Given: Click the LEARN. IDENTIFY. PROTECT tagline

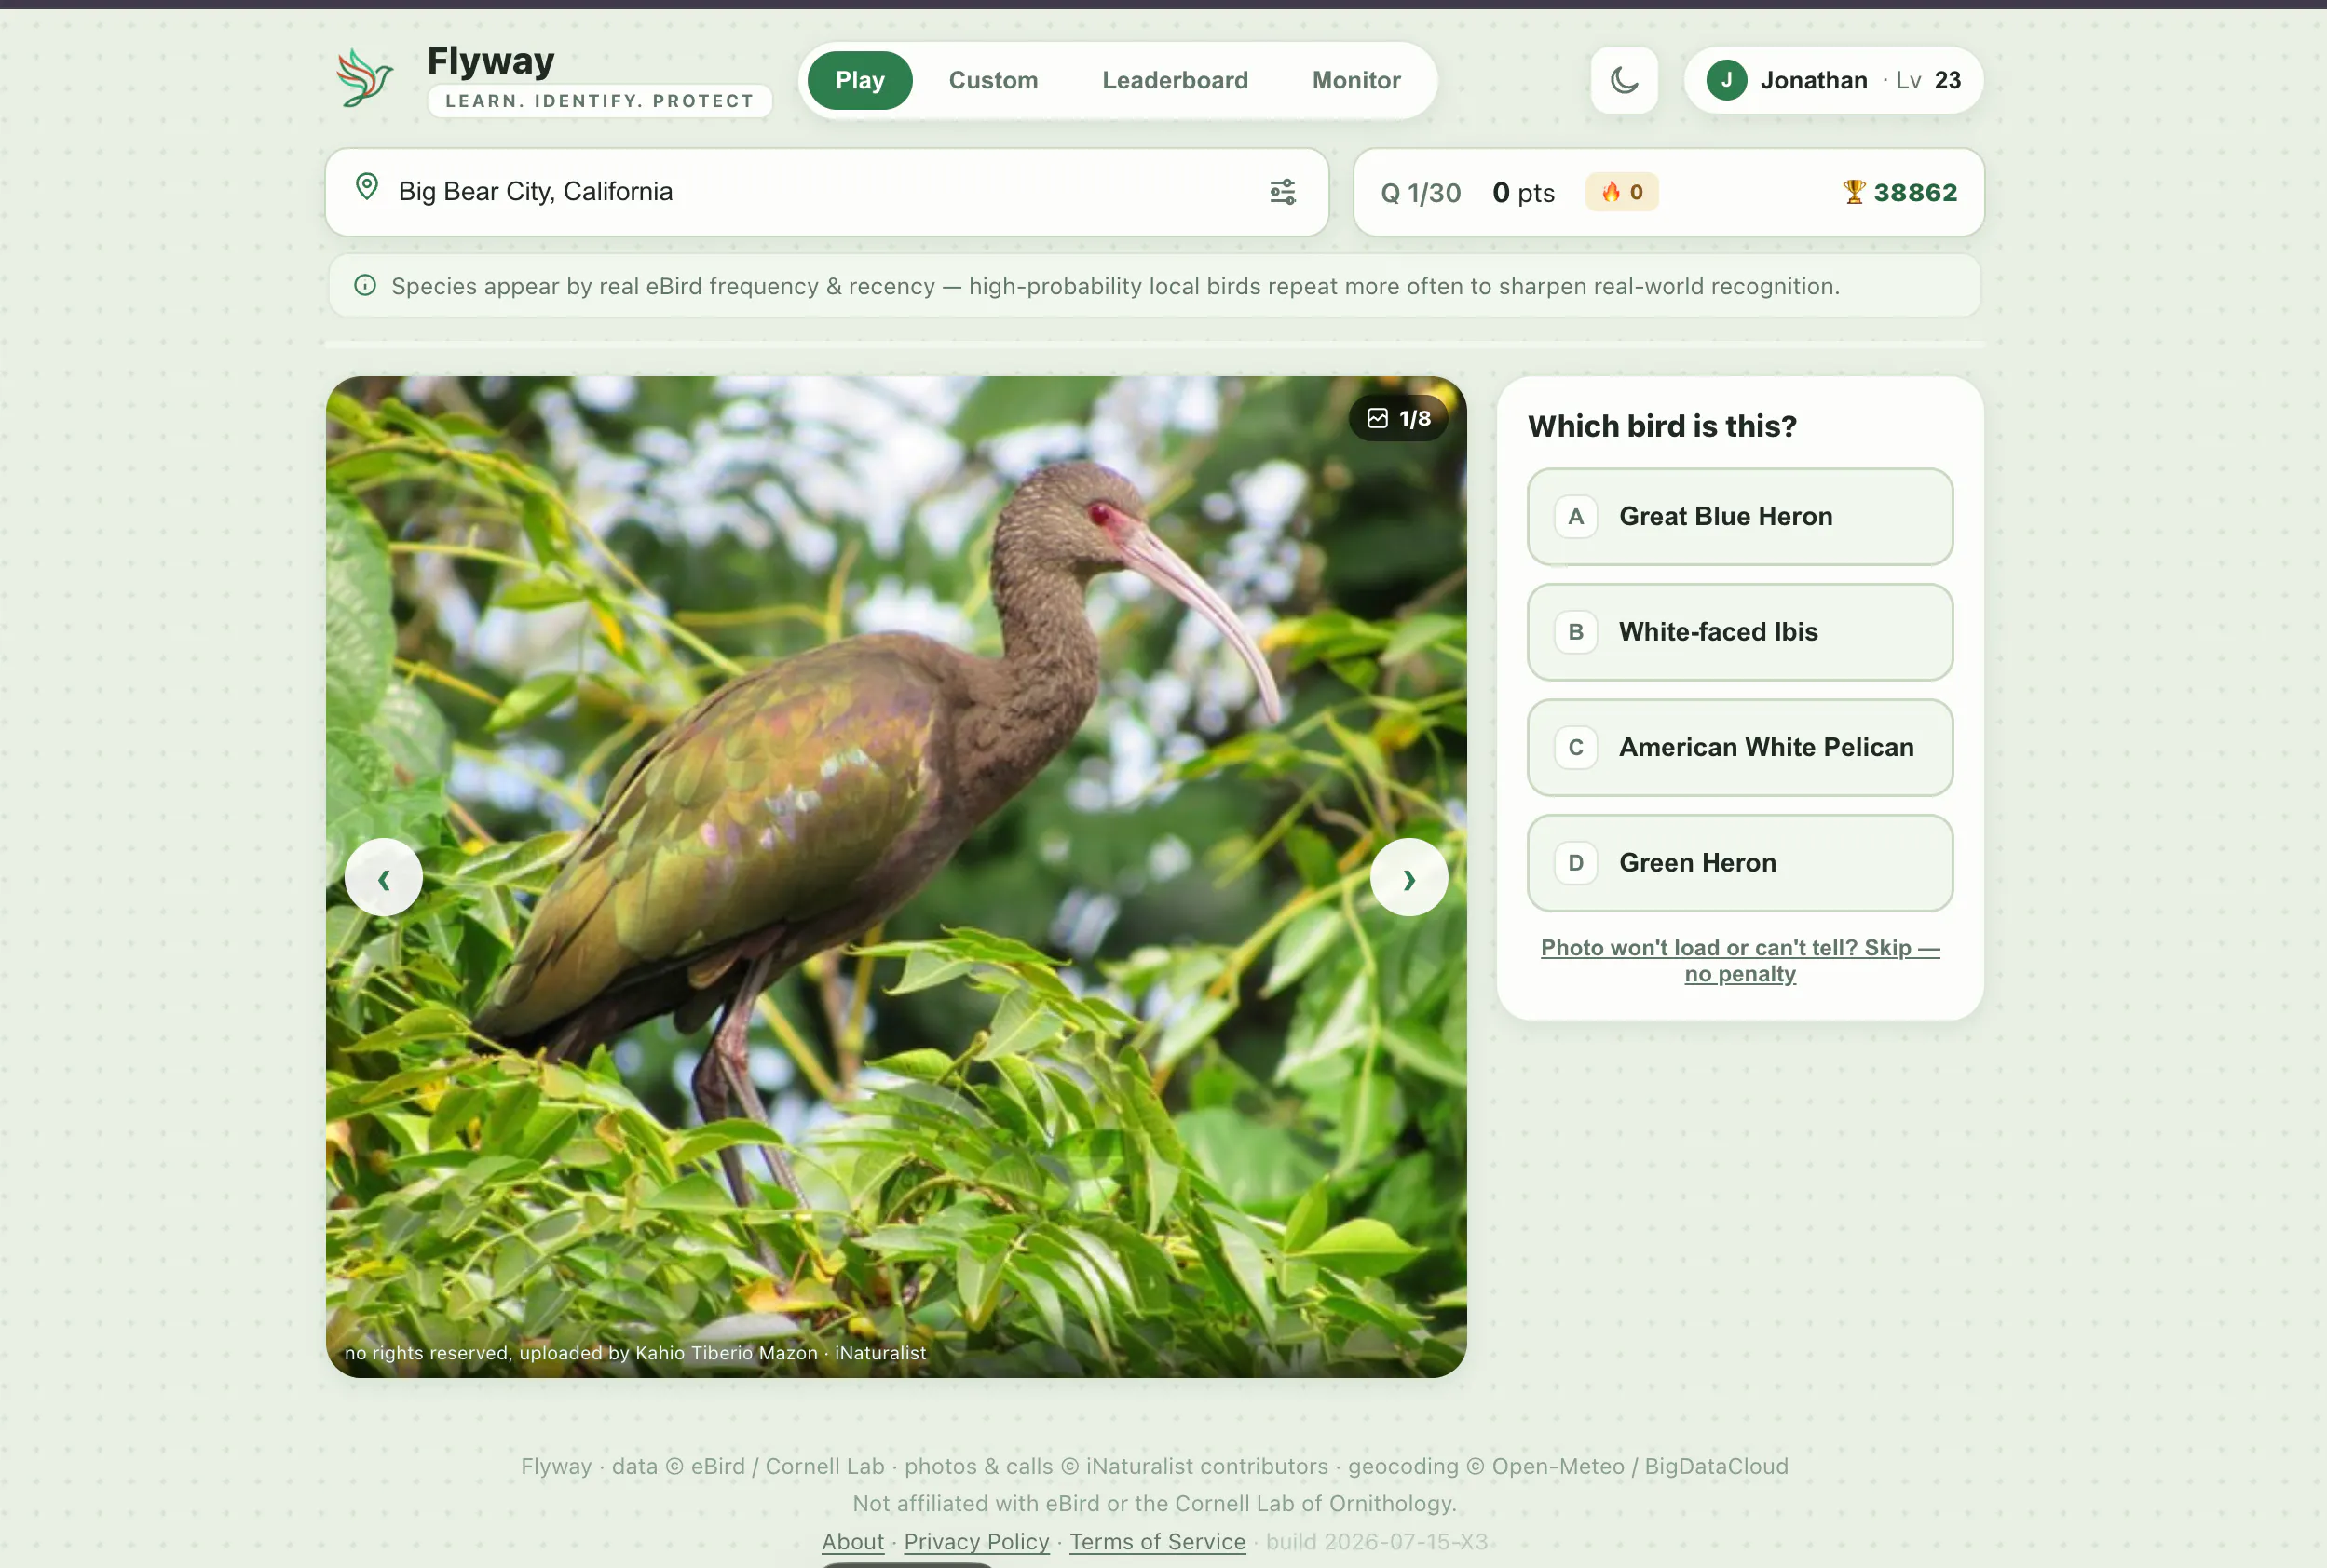Looking at the screenshot, I should pyautogui.click(x=599, y=101).
